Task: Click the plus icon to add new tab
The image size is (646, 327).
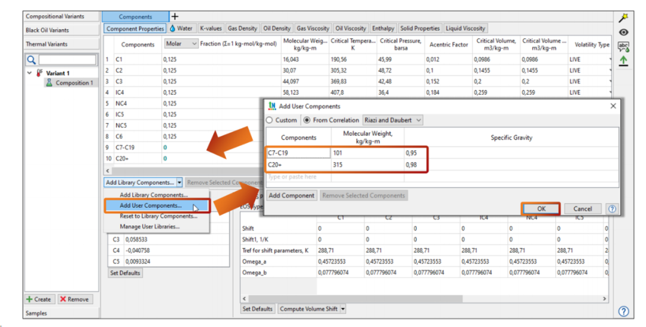Action: [x=175, y=16]
